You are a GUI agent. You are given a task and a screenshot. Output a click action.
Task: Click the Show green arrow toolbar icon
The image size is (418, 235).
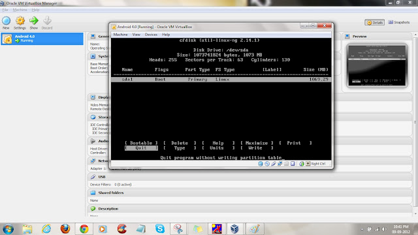click(34, 23)
